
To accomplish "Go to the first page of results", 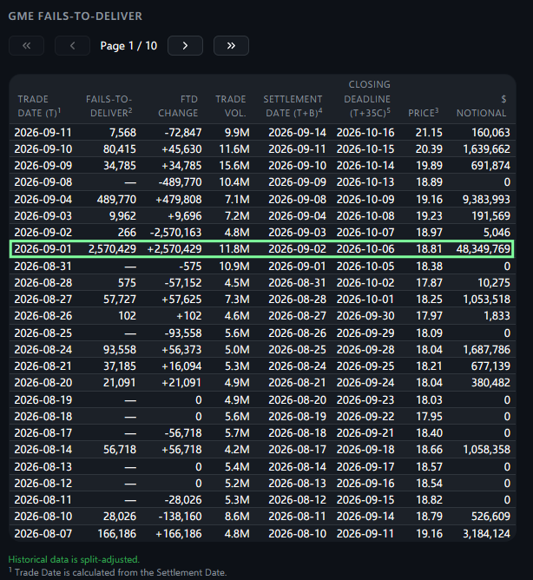I will [26, 45].
